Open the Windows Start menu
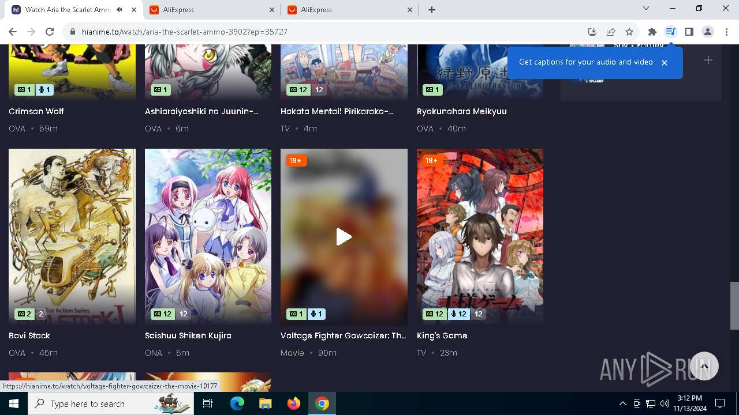This screenshot has height=415, width=739. [x=13, y=403]
